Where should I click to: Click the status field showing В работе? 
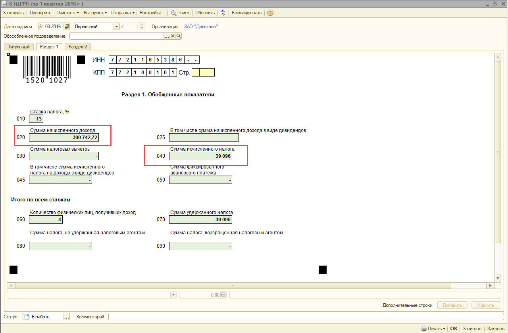pos(43,317)
